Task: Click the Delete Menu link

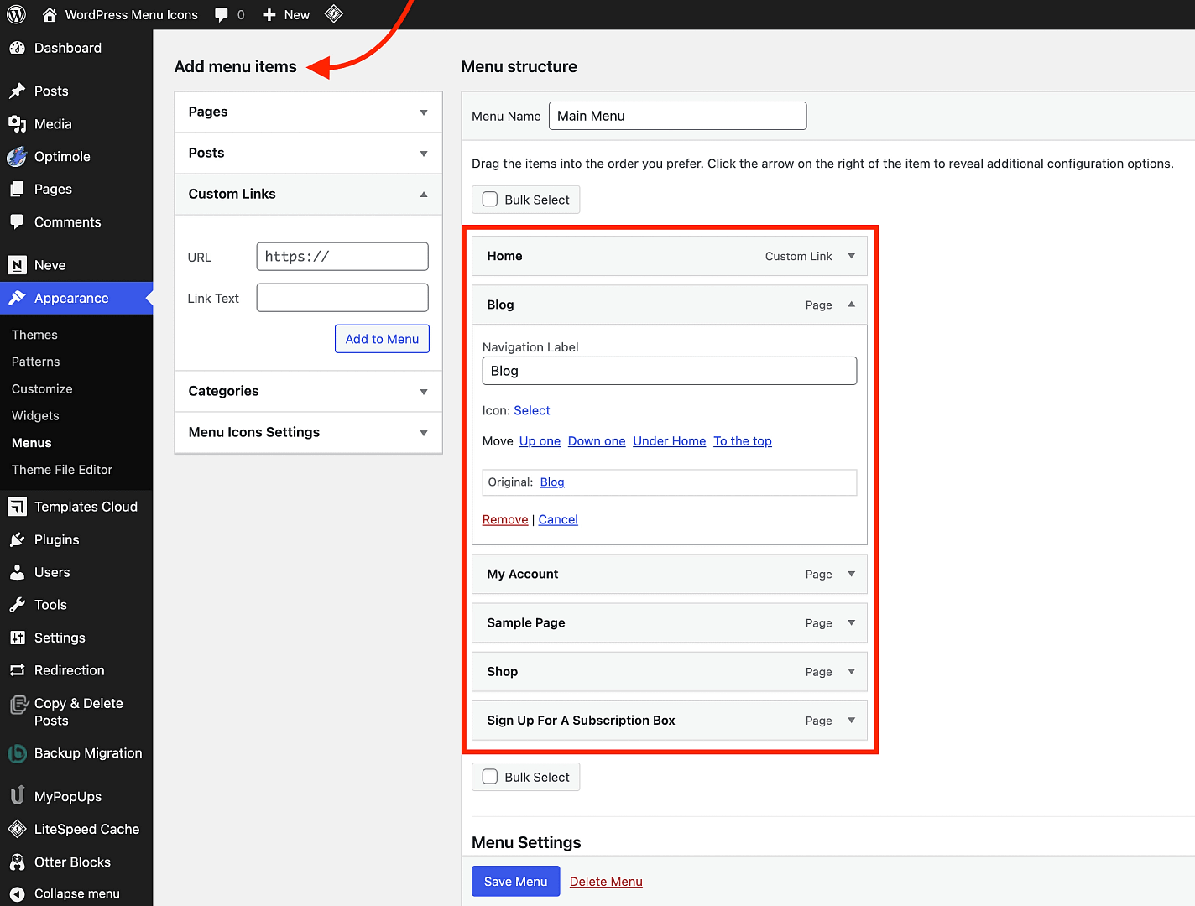Action: point(606,882)
